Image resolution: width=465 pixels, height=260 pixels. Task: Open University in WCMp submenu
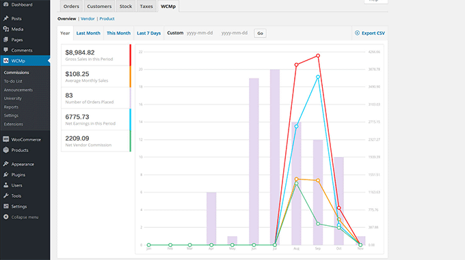[x=13, y=98]
